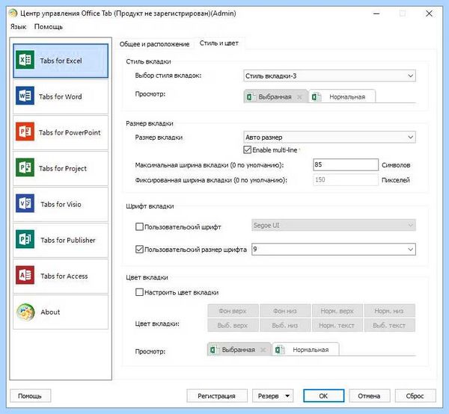Screen dimensions: 449x414
Task: Click the Выб. низ color button
Action: pos(285,325)
